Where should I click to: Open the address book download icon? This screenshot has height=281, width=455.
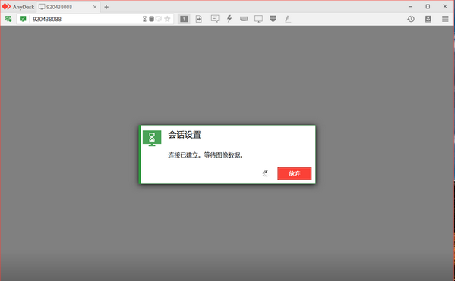click(428, 19)
